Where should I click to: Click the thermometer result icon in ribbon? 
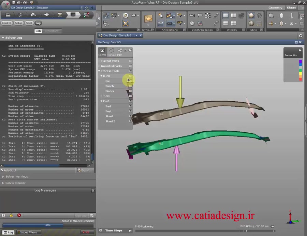pyautogui.click(x=292, y=15)
